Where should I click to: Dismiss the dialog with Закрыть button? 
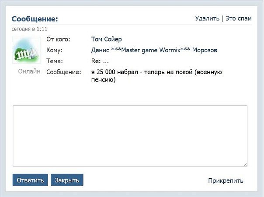click(67, 180)
